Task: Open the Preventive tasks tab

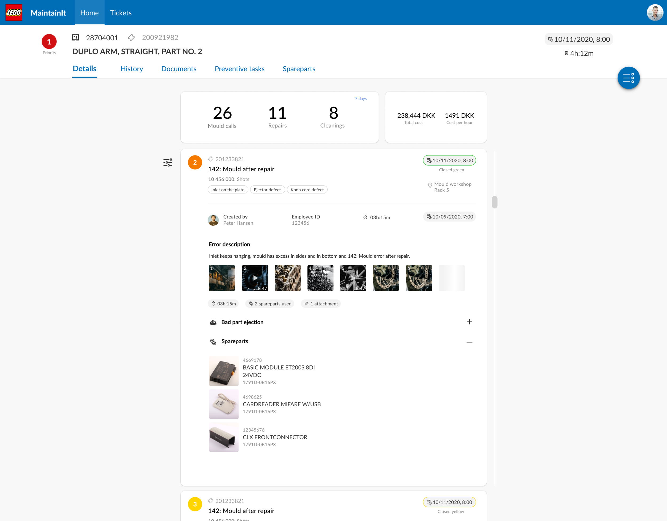Action: click(239, 69)
